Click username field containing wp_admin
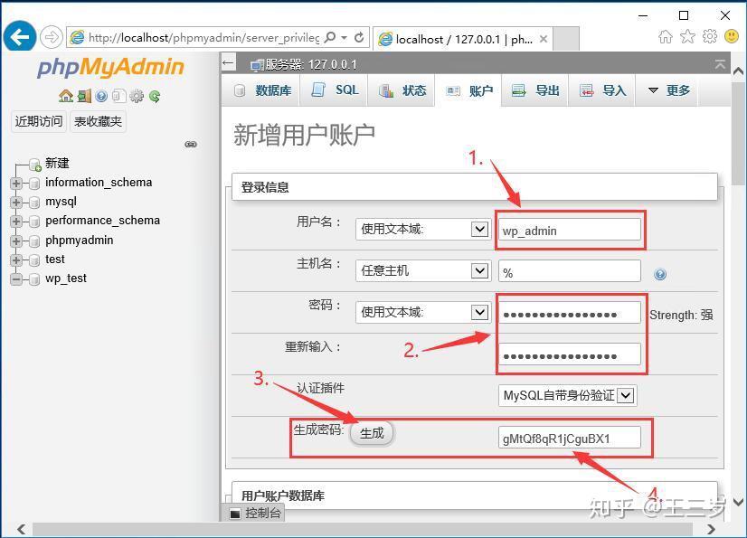This screenshot has height=538, width=747. tap(570, 231)
